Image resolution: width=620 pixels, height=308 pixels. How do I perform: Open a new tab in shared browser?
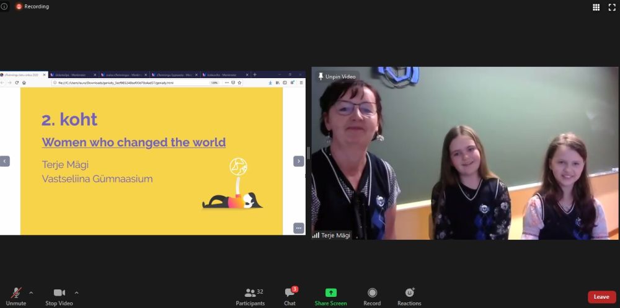(255, 74)
